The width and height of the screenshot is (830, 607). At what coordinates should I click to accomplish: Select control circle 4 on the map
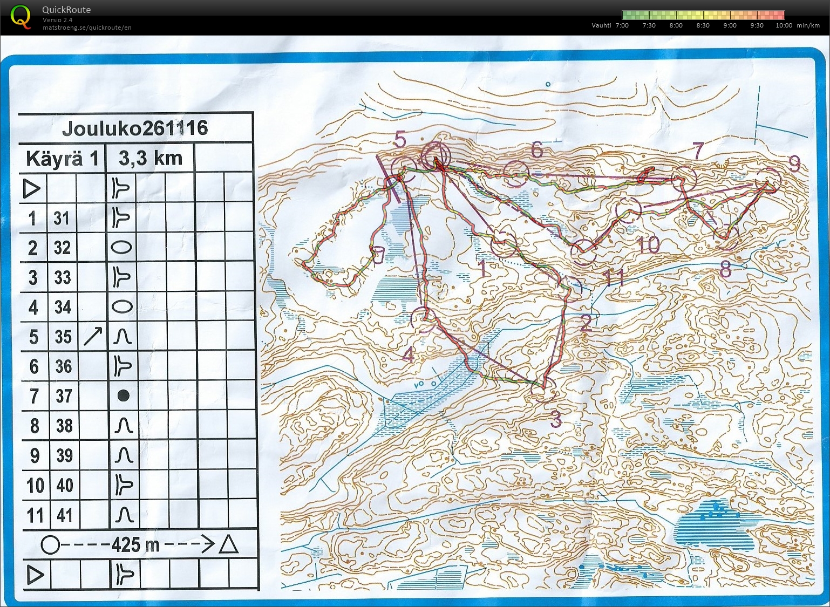coord(423,318)
